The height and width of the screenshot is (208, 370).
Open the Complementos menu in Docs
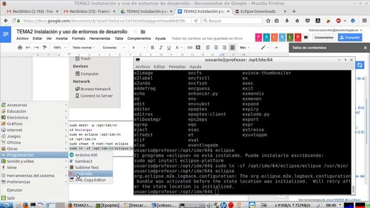[x=139, y=39]
